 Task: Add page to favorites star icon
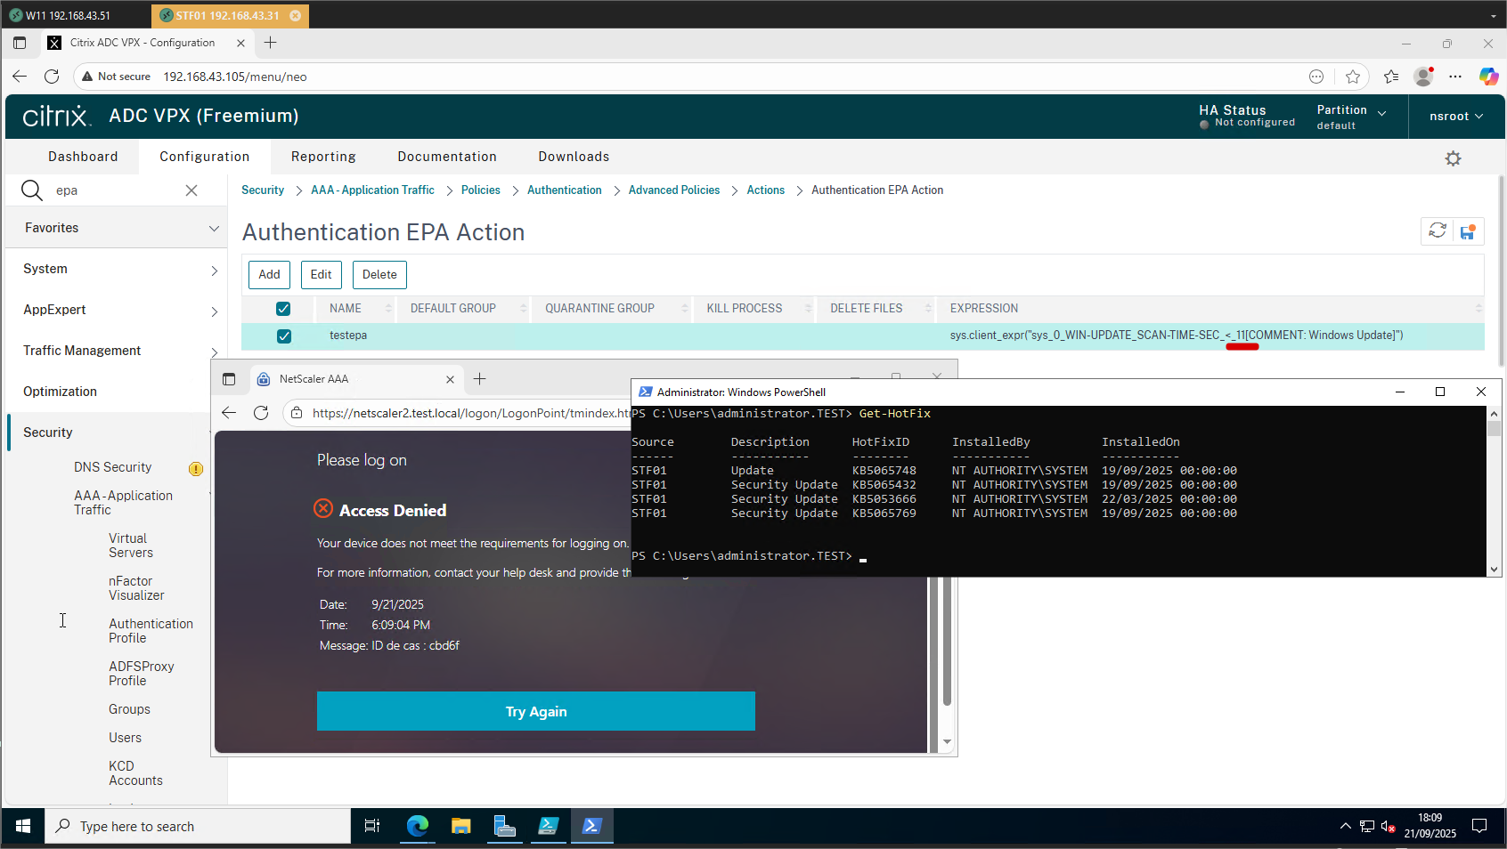(1353, 77)
